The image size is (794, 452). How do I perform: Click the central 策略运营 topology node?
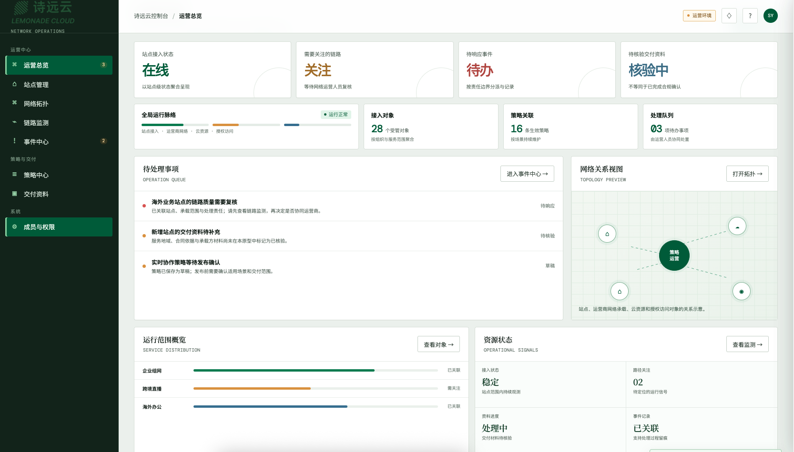(674, 255)
